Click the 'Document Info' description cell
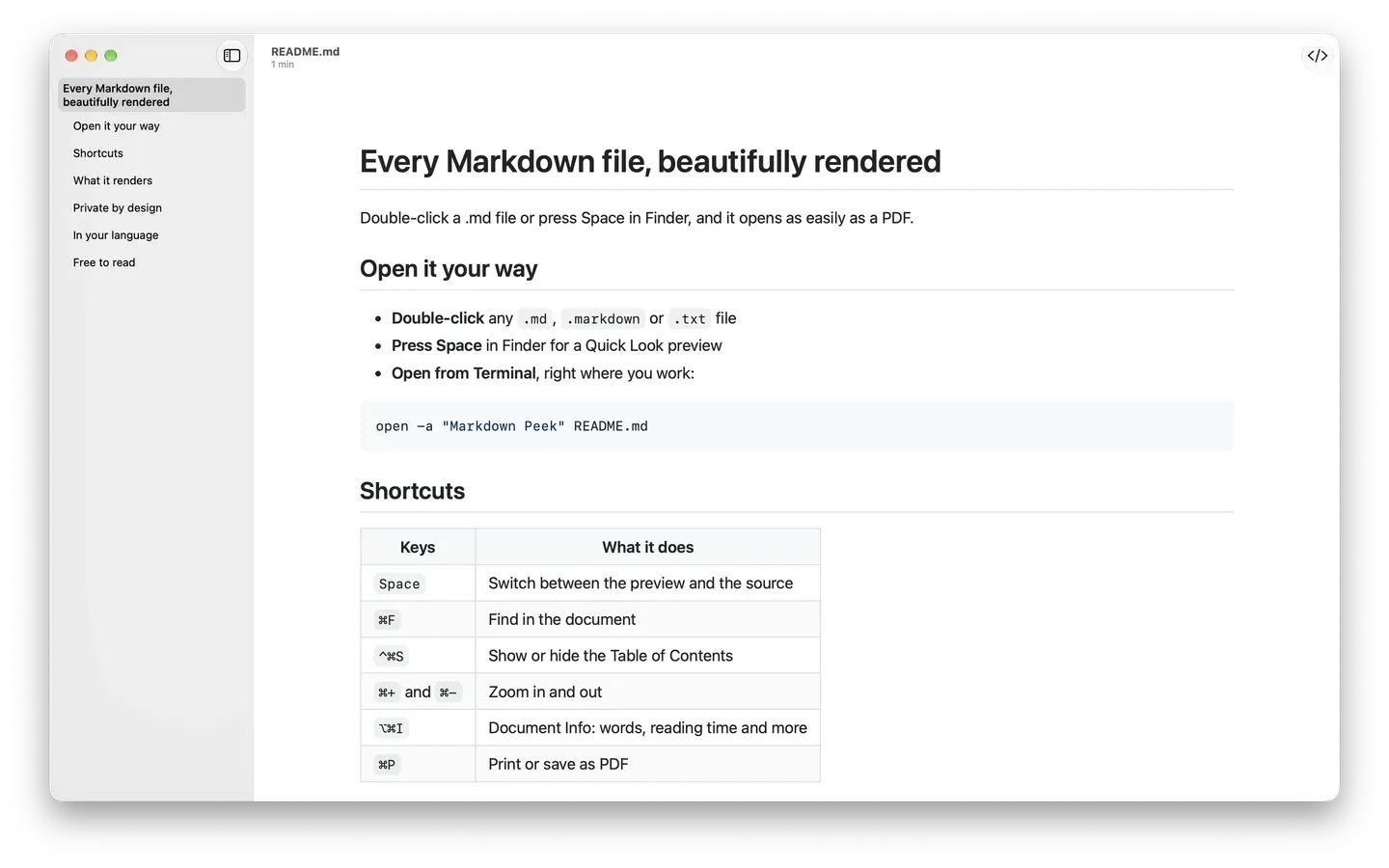 pyautogui.click(x=648, y=728)
